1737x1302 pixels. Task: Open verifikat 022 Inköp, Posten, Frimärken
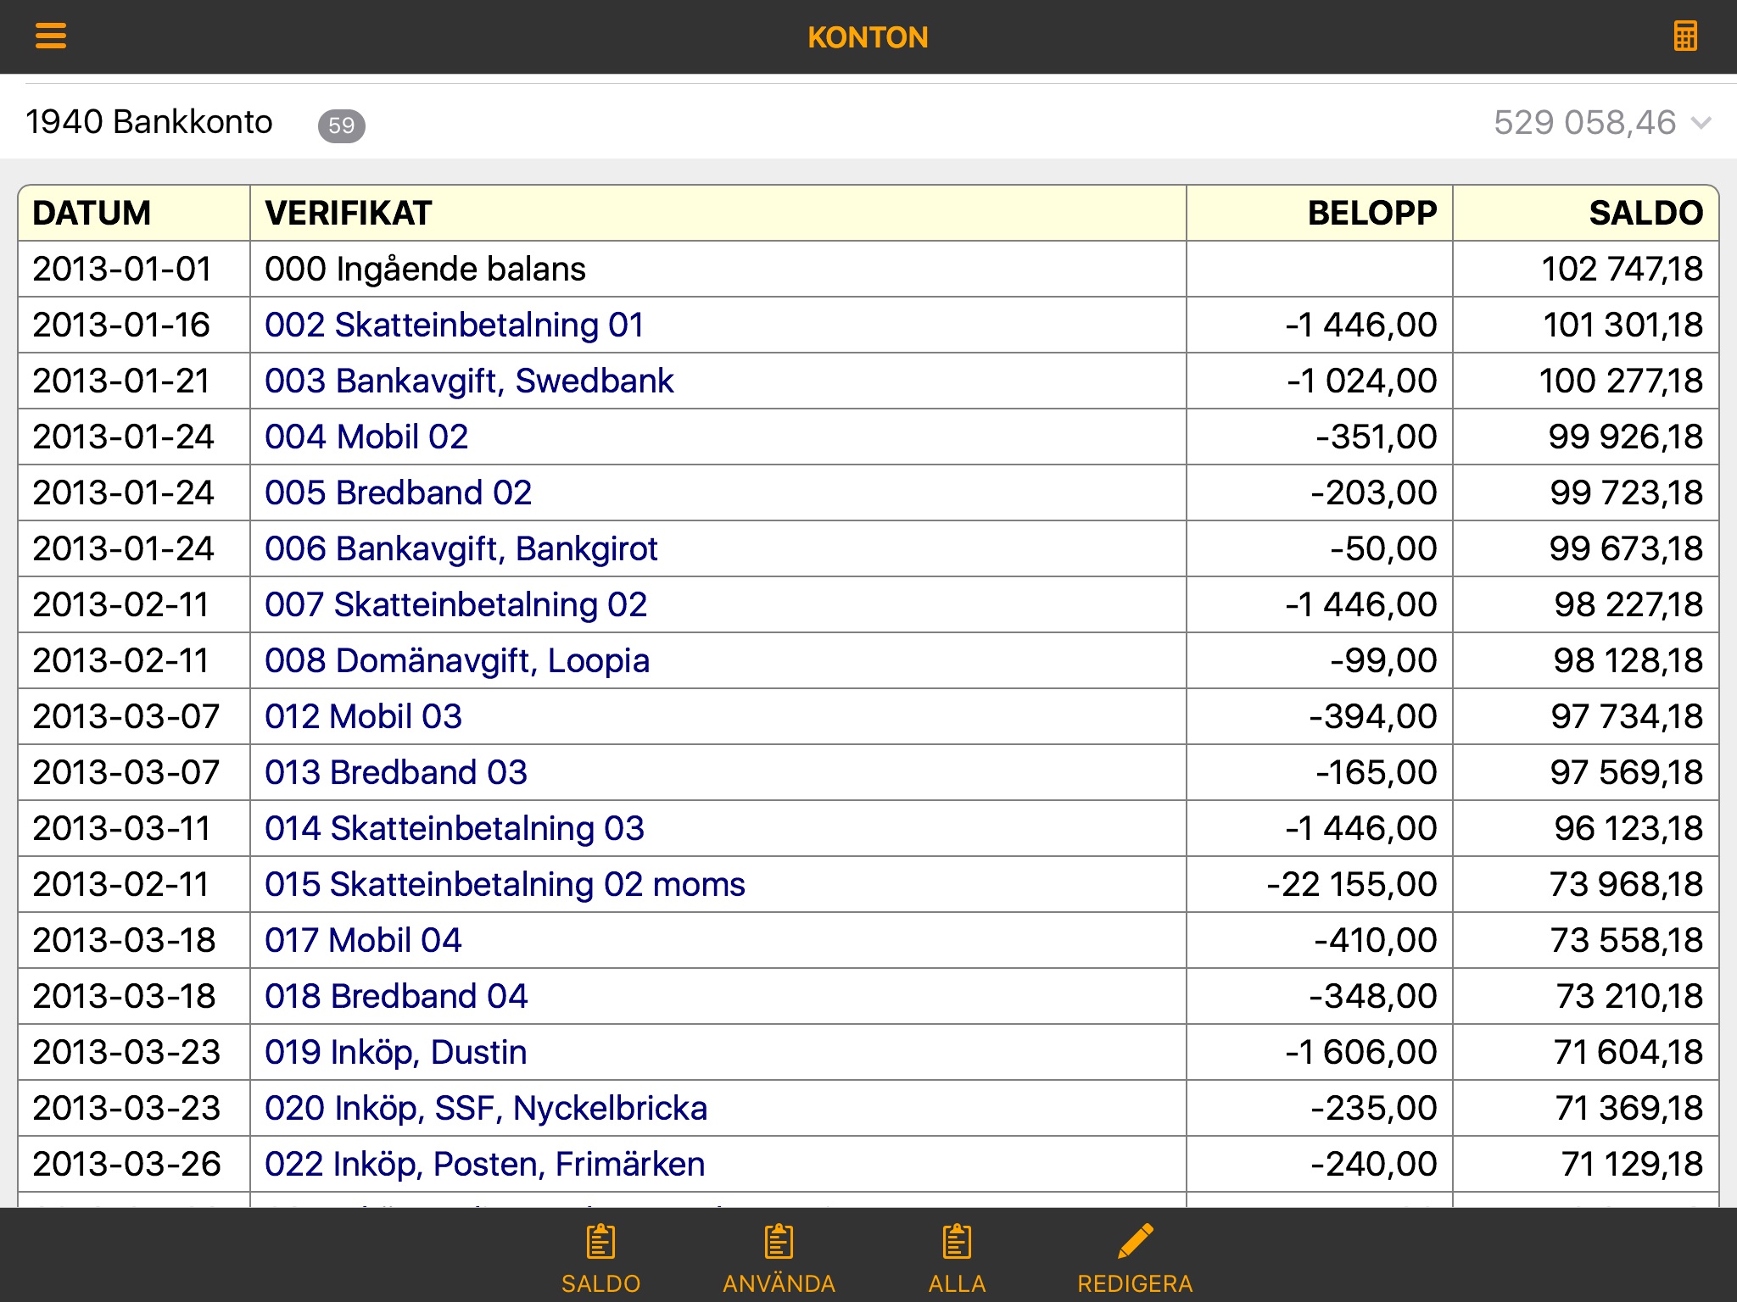tap(485, 1164)
